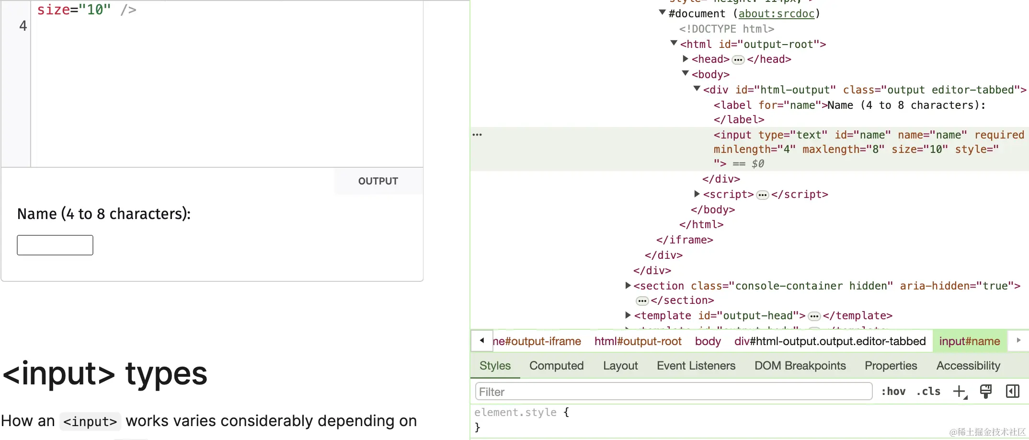The image size is (1029, 440).
Task: Click the element.style rule selector
Action: coord(515,412)
